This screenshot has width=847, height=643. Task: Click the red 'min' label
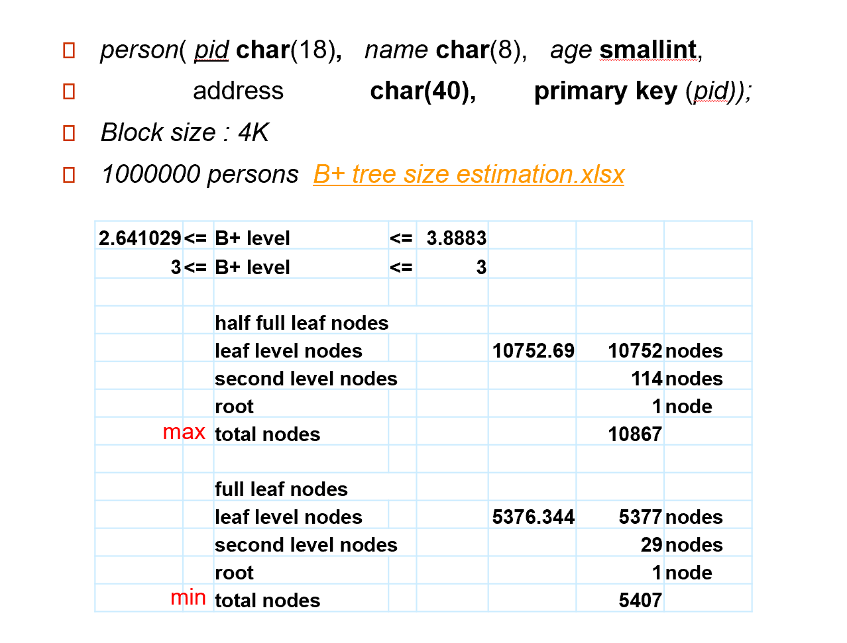pyautogui.click(x=188, y=597)
